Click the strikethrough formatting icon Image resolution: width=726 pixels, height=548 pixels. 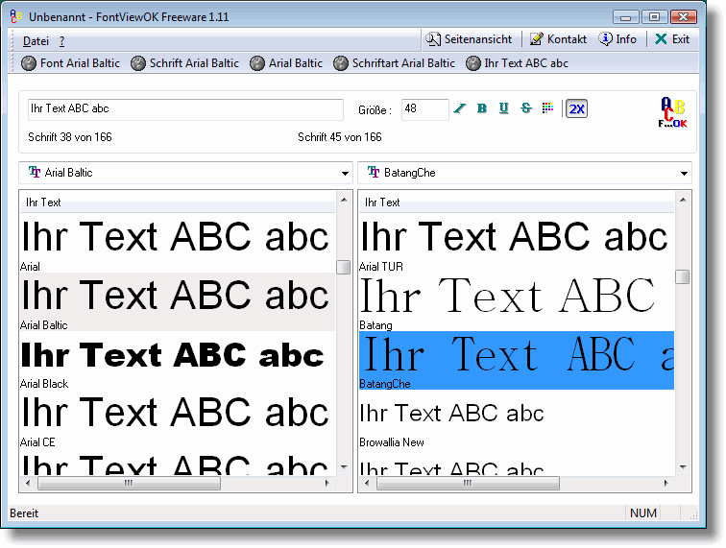[525, 108]
